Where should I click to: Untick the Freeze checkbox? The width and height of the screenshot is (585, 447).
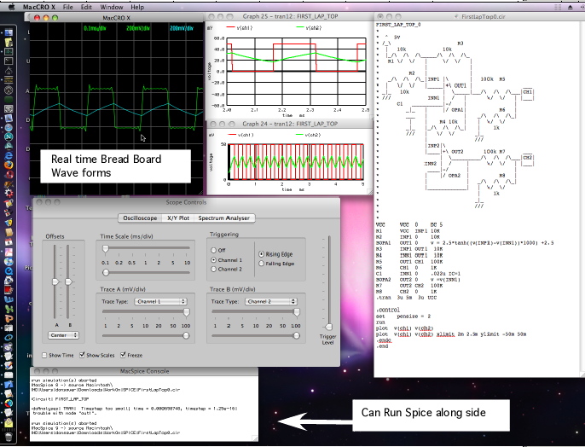pyautogui.click(x=125, y=355)
